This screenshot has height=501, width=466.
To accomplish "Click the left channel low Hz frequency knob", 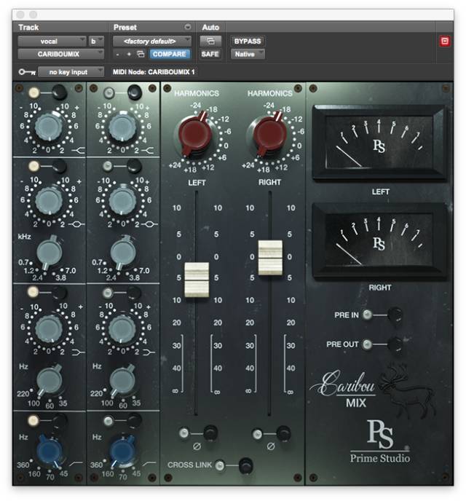I will [x=49, y=381].
